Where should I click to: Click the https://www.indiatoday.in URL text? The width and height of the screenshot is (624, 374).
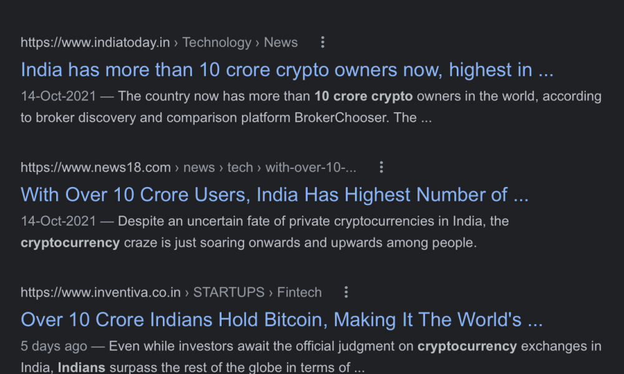click(x=95, y=42)
